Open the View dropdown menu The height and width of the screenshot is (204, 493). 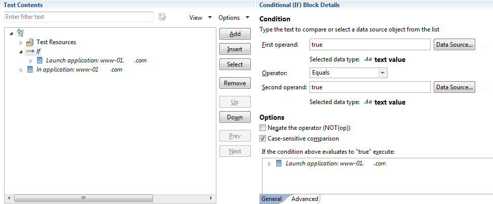click(x=201, y=18)
